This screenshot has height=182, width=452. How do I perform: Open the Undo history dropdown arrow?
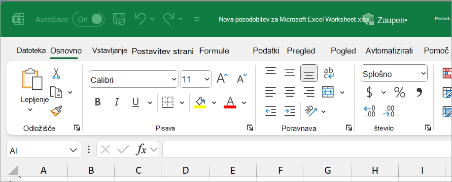pyautogui.click(x=152, y=19)
